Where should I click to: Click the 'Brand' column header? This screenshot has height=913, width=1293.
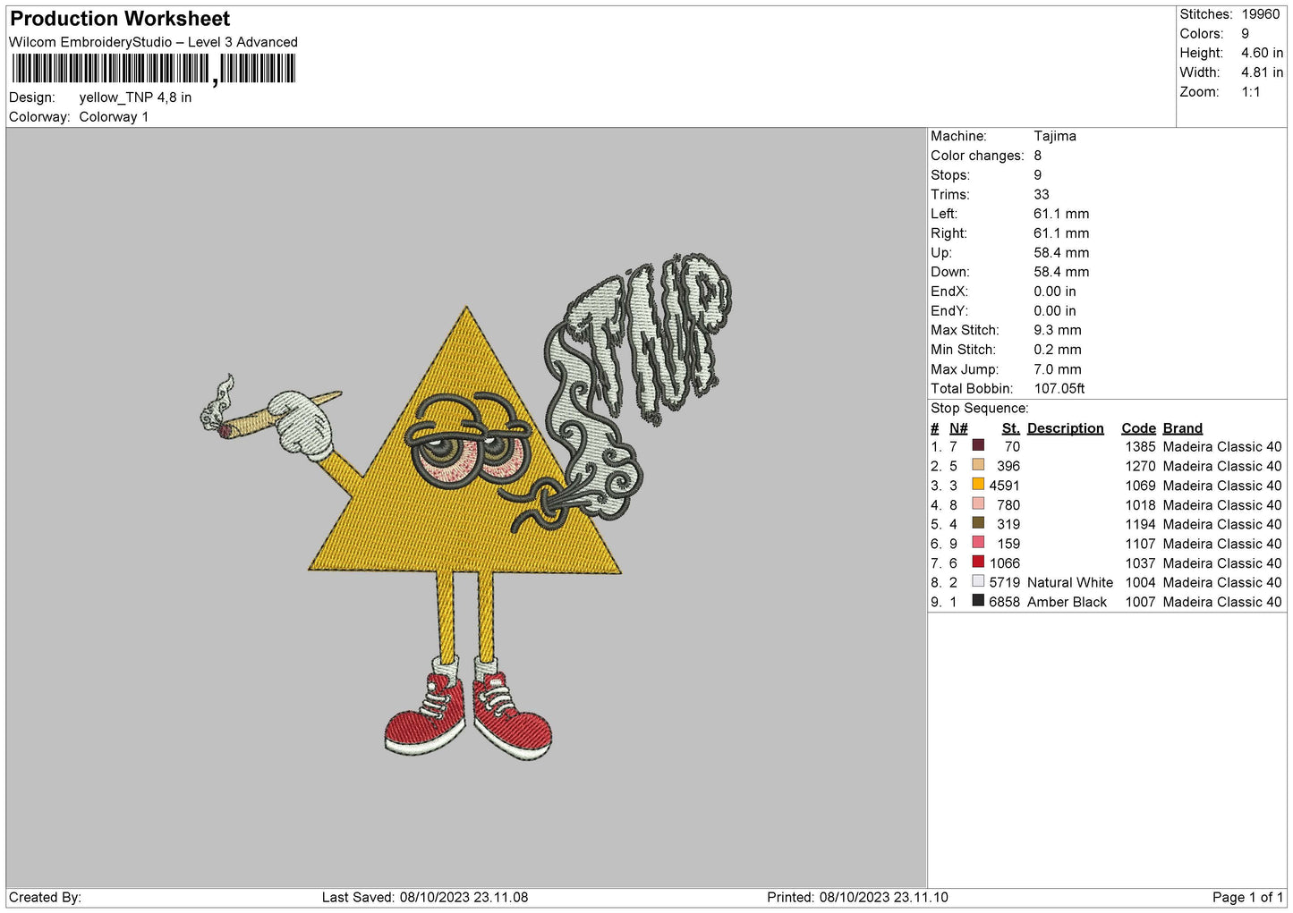[x=1183, y=428]
